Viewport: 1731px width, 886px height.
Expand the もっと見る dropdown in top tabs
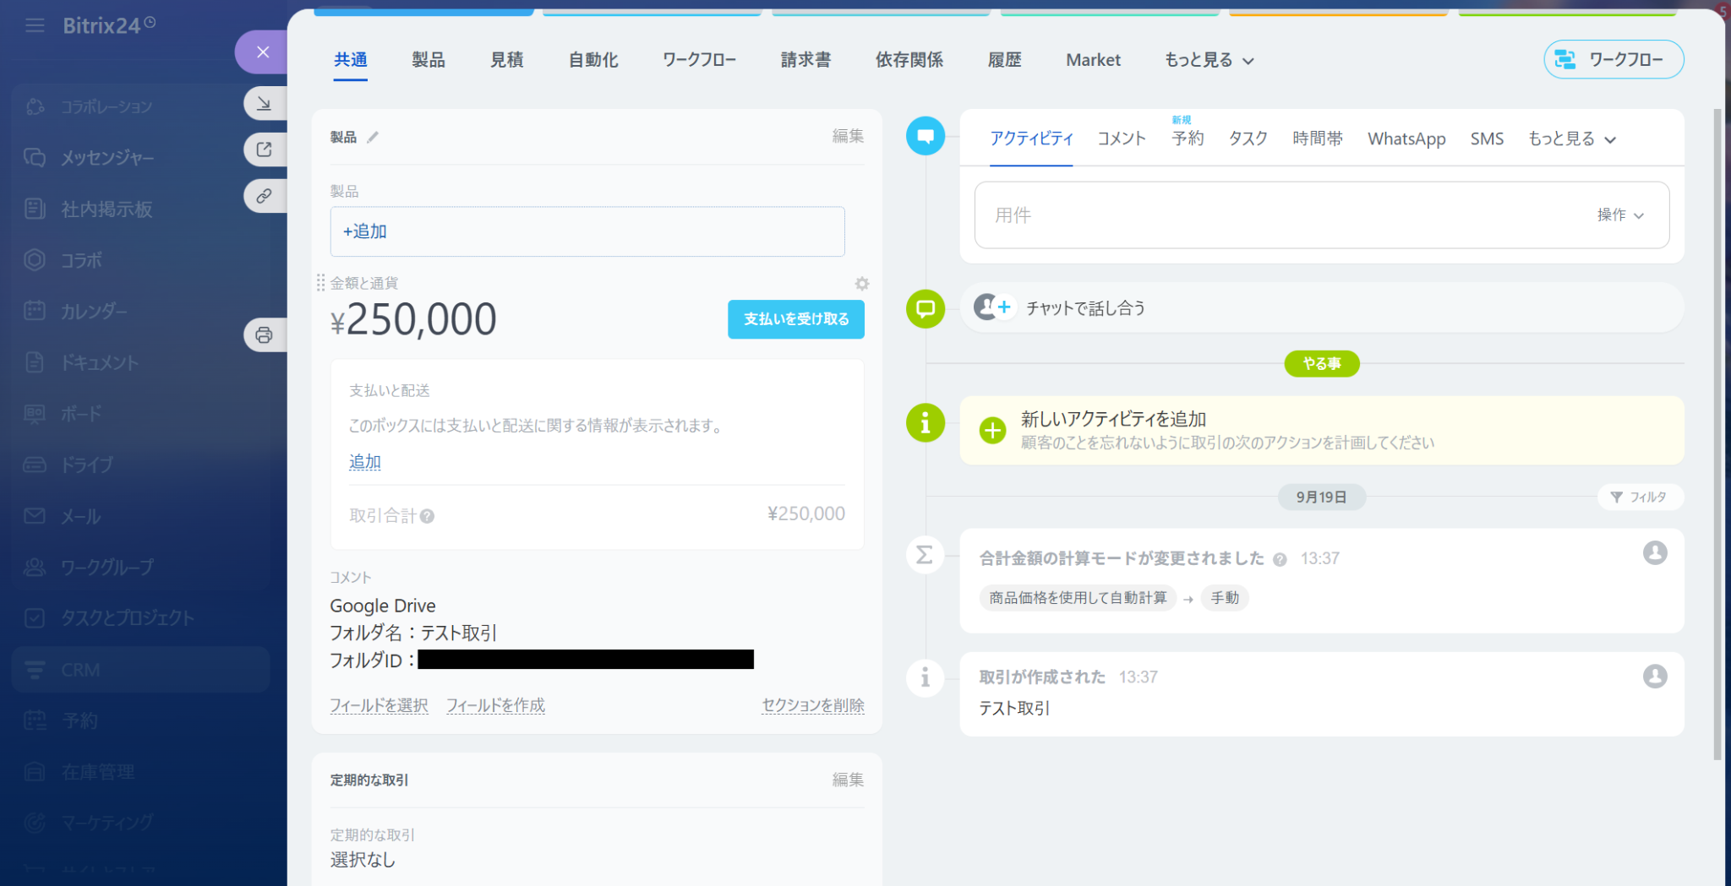point(1209,60)
